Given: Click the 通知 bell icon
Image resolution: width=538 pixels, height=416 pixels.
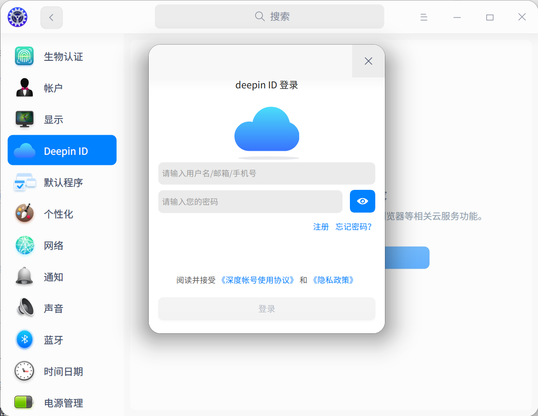Looking at the screenshot, I should [24, 276].
